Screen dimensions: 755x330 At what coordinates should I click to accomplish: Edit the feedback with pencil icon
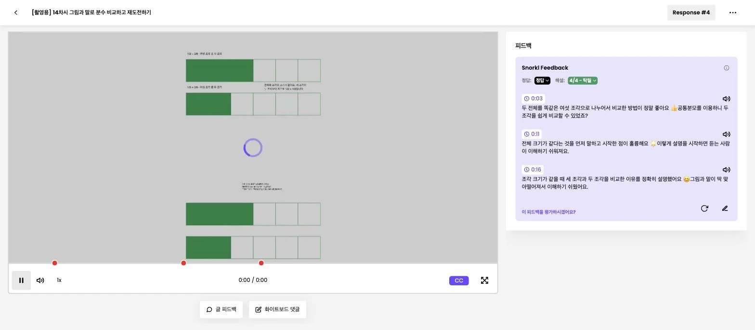pos(725,208)
